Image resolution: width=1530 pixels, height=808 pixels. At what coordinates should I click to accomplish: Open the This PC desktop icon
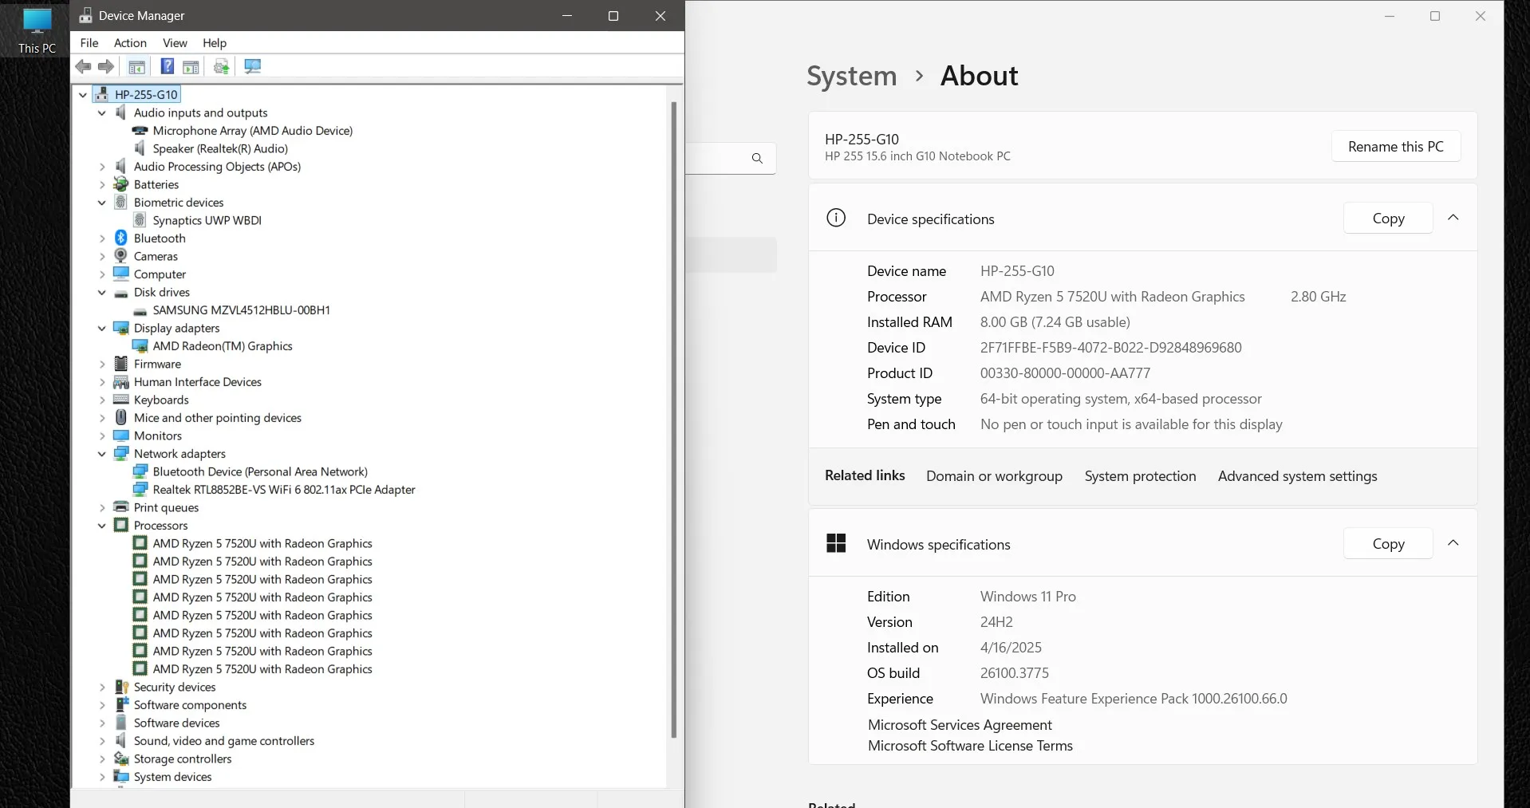tap(37, 31)
